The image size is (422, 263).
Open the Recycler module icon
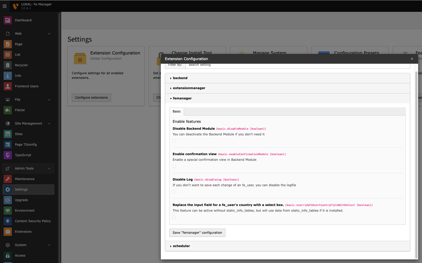click(x=8, y=65)
